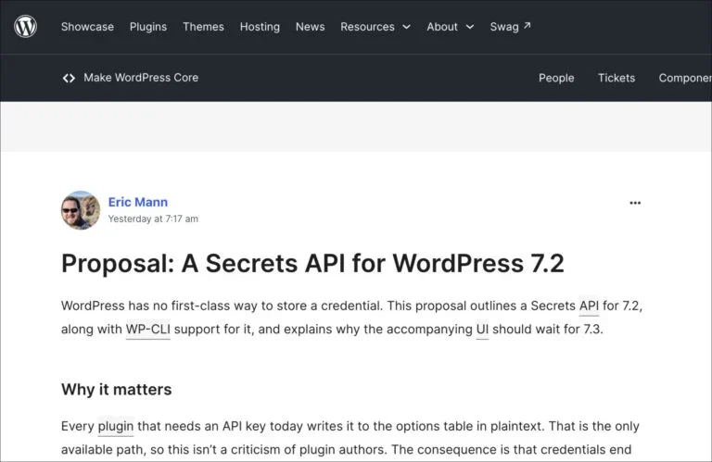This screenshot has width=712, height=462.
Task: Open the three-dots post options menu
Action: pyautogui.click(x=635, y=203)
